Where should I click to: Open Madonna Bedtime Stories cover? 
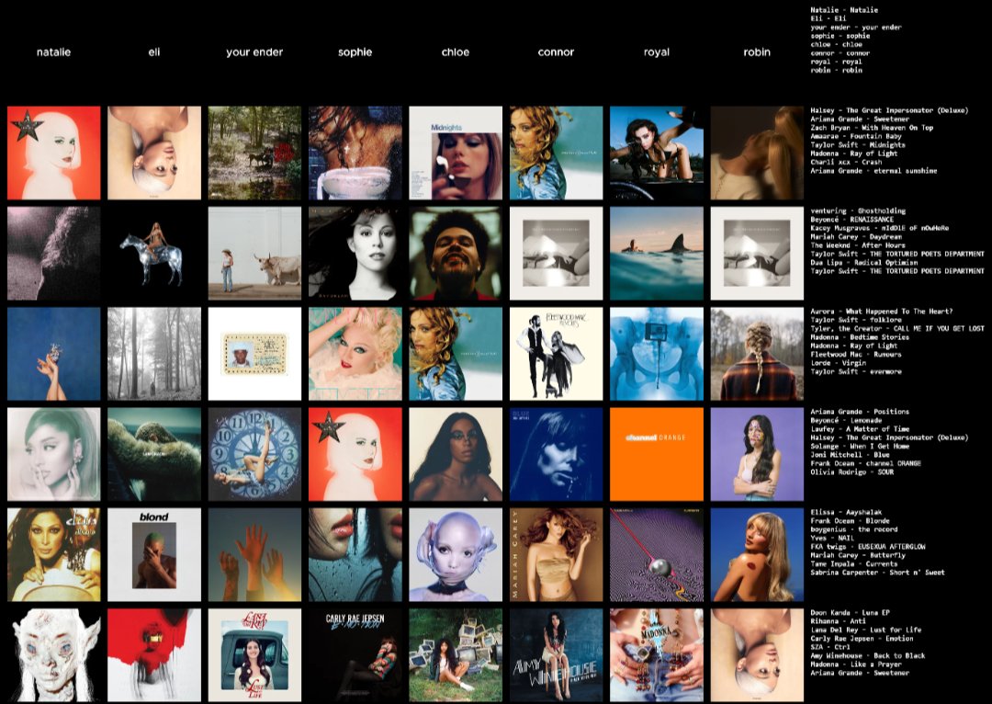[355, 354]
